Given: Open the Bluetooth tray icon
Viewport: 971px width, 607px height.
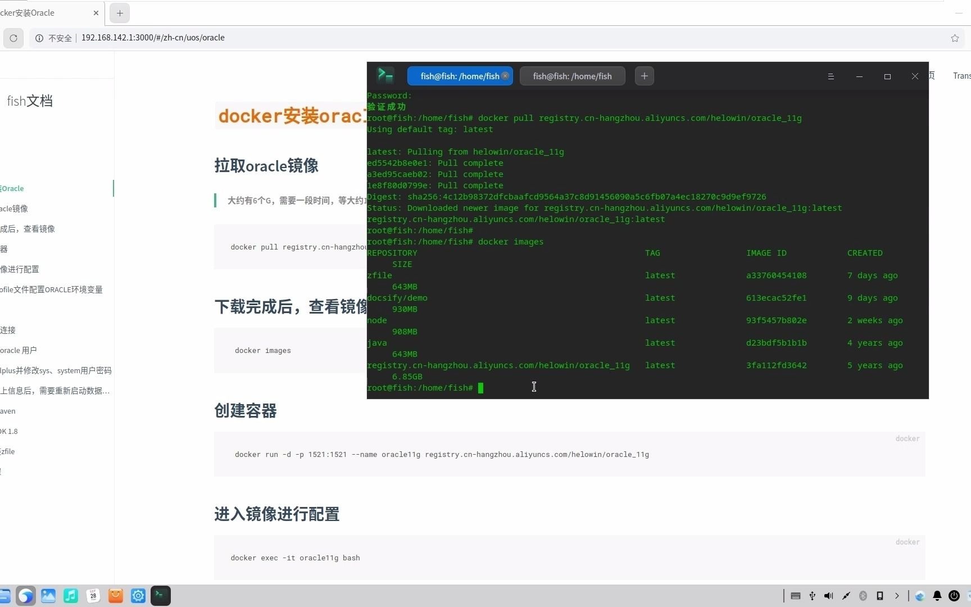Looking at the screenshot, I should click(x=863, y=596).
